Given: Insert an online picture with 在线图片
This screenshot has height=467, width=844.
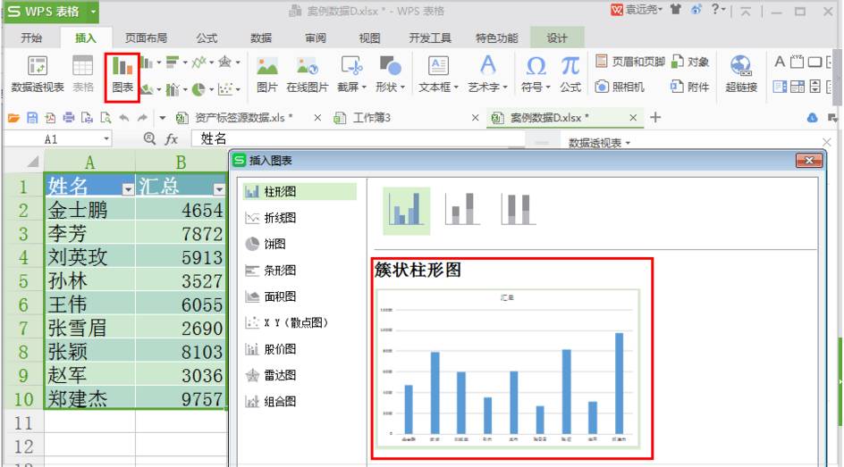Looking at the screenshot, I should [308, 74].
